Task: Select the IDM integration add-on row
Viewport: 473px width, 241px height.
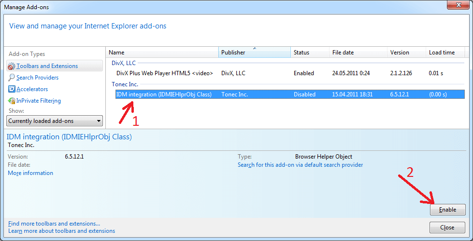Action: [x=164, y=94]
